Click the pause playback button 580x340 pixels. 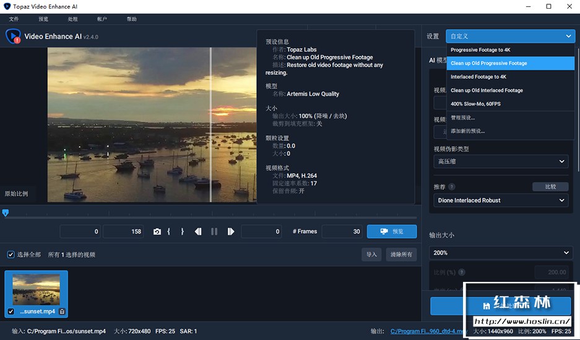click(214, 232)
